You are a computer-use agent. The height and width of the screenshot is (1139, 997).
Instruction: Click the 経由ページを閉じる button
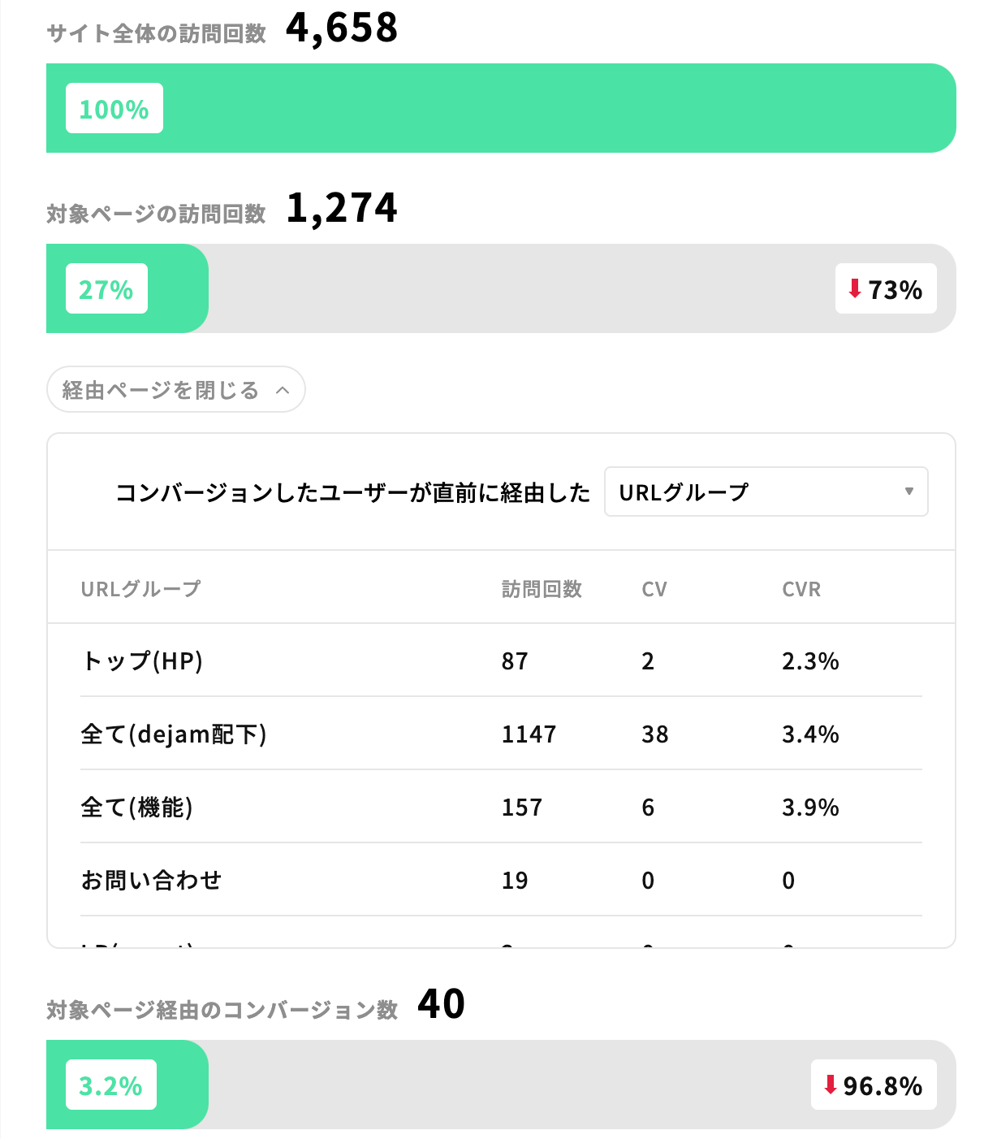[x=175, y=390]
